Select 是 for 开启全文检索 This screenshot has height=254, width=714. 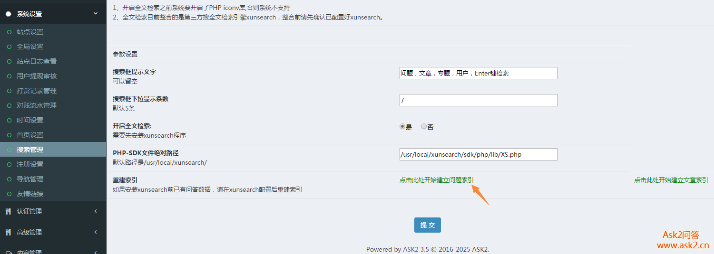point(402,127)
